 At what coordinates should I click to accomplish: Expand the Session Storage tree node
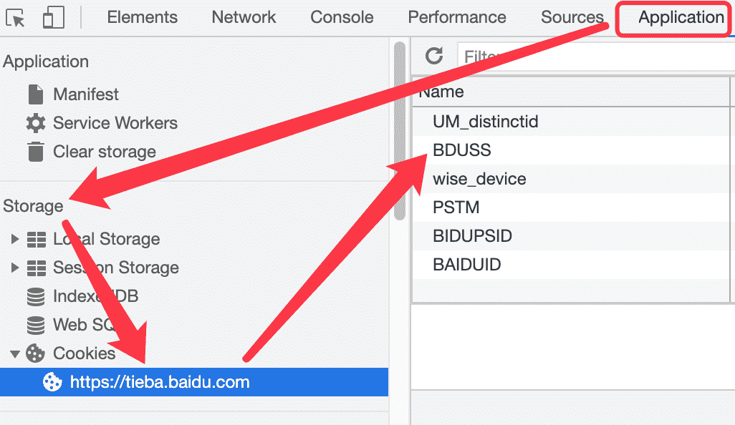pos(14,268)
